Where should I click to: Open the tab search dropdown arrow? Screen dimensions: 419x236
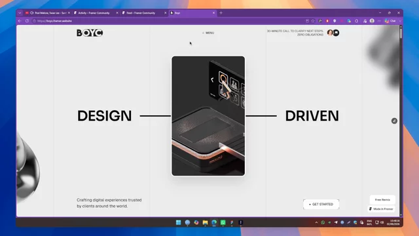[x=20, y=13]
